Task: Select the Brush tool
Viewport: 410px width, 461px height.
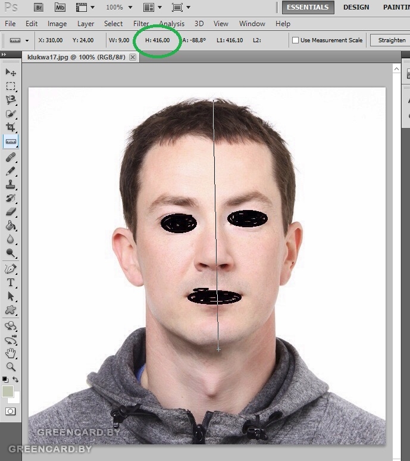Action: tap(11, 171)
